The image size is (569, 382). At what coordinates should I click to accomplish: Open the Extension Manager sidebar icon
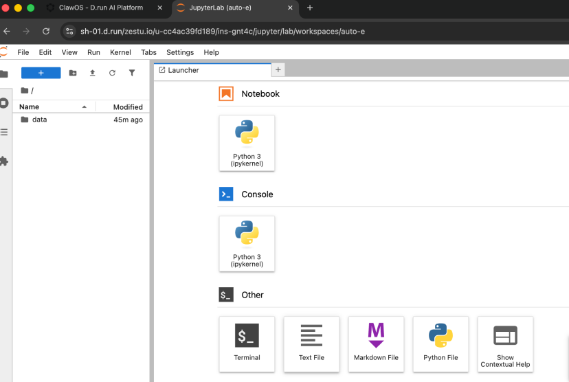[x=4, y=161]
